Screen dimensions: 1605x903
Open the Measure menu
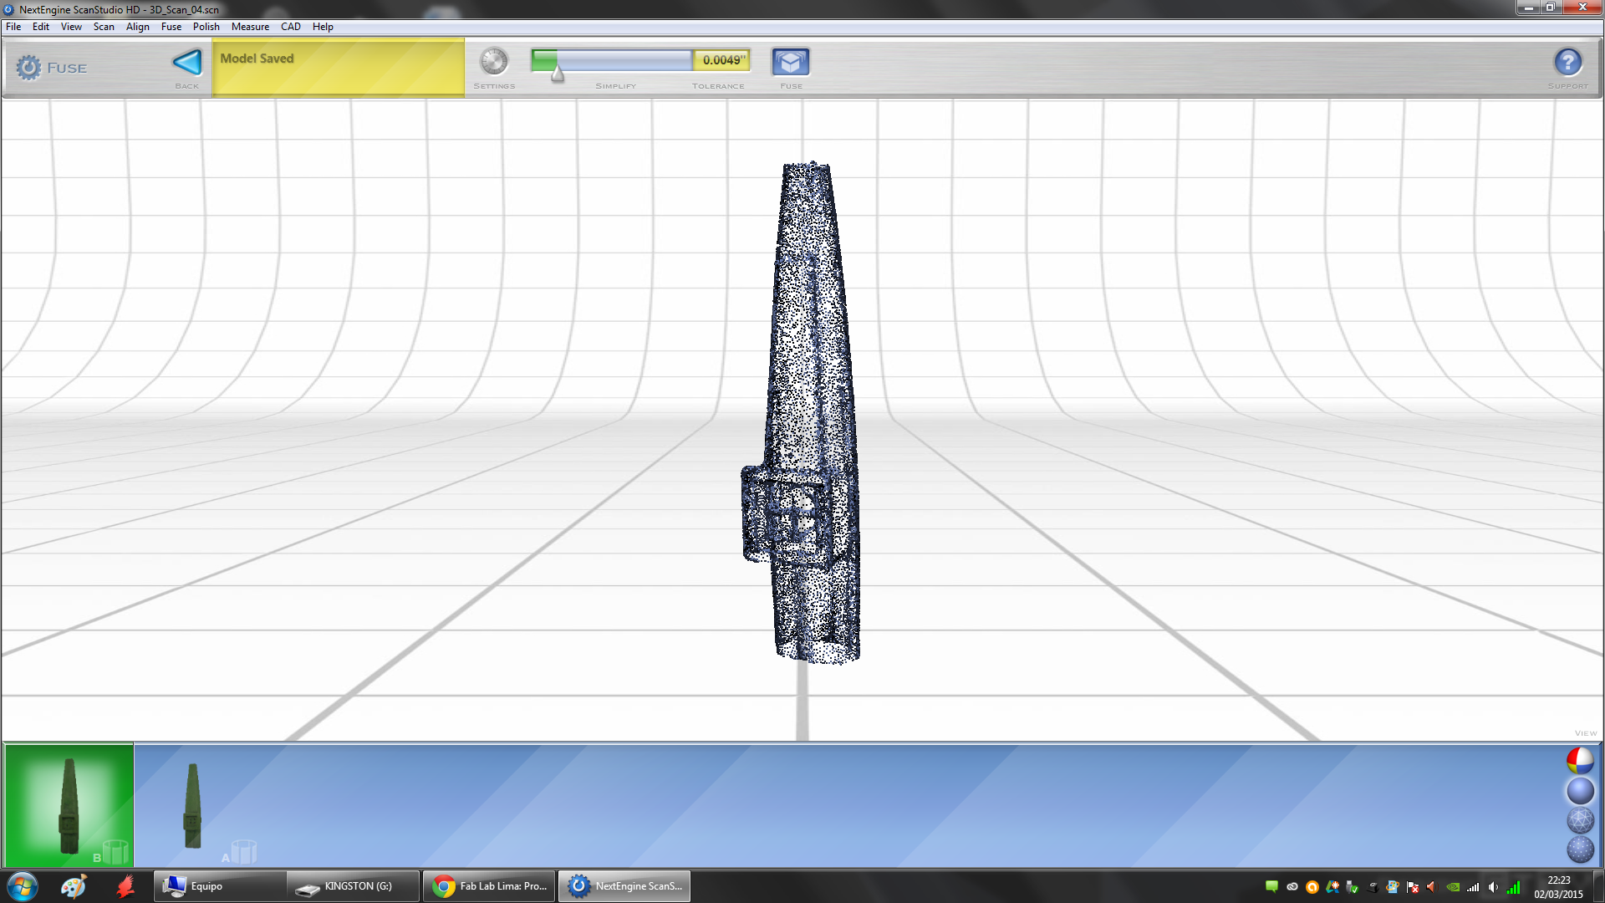(x=250, y=27)
